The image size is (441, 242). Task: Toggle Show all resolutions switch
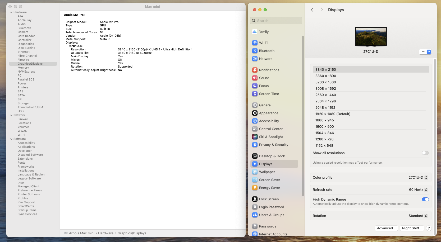pos(425,153)
